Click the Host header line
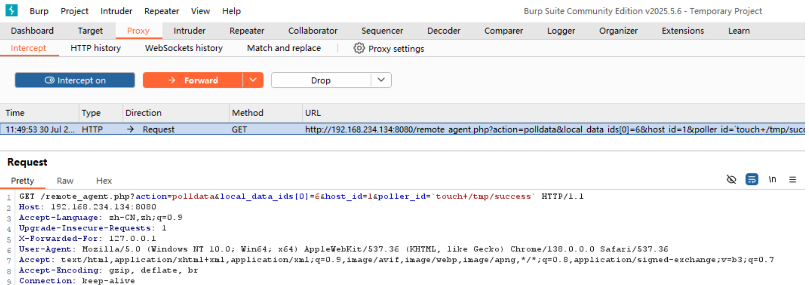Viewport: 809px width, 285px height. pyautogui.click(x=87, y=207)
